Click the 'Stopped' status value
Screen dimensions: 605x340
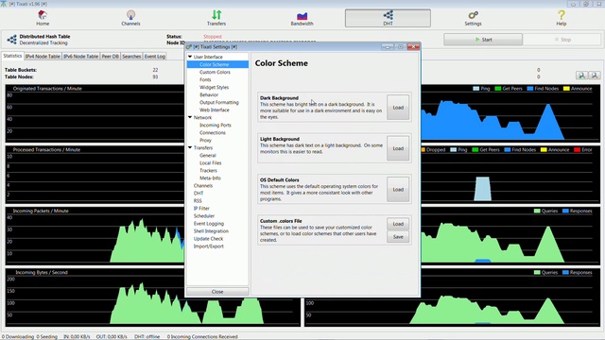212,36
